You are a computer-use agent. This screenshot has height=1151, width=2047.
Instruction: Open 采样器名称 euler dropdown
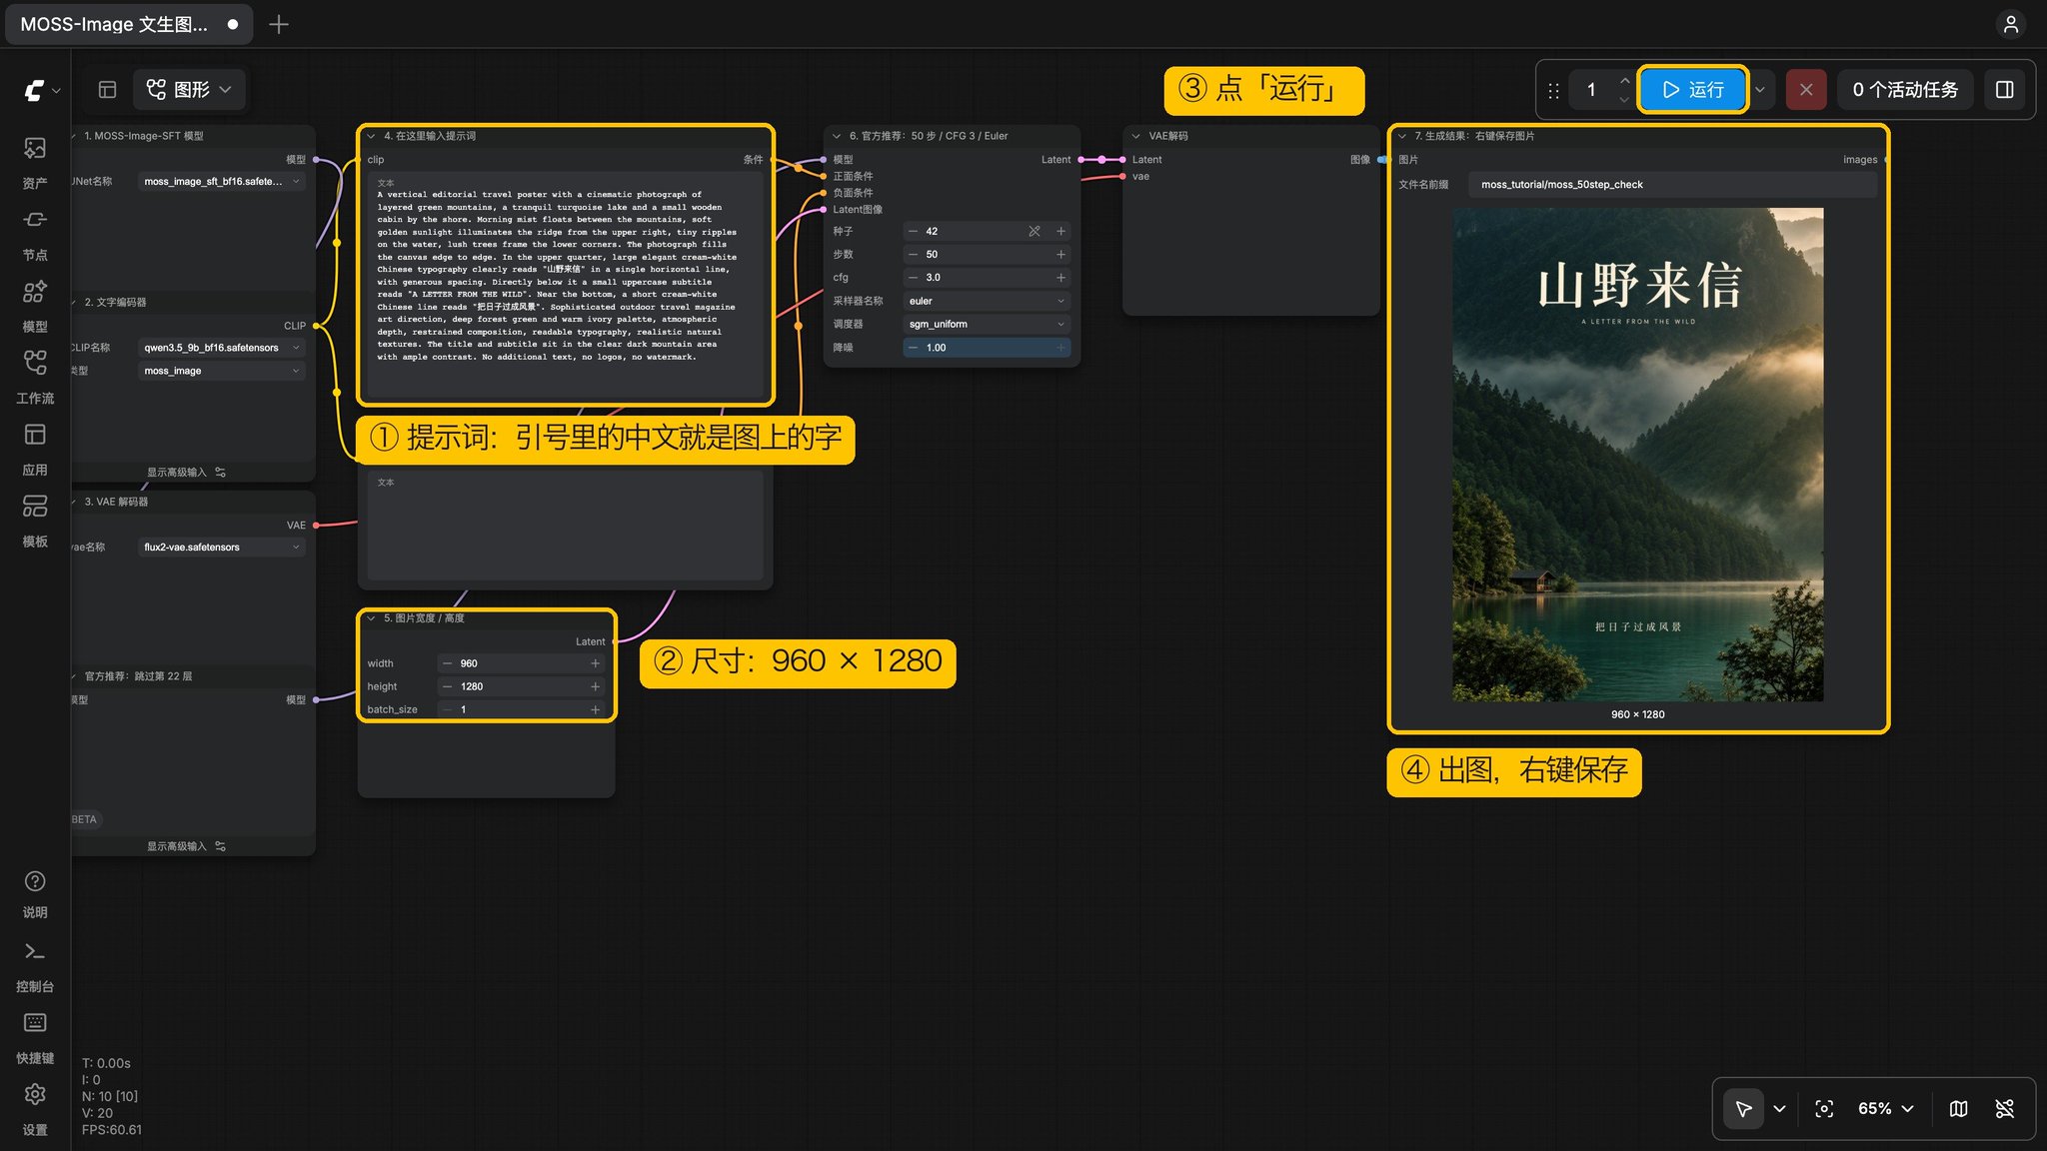987,301
